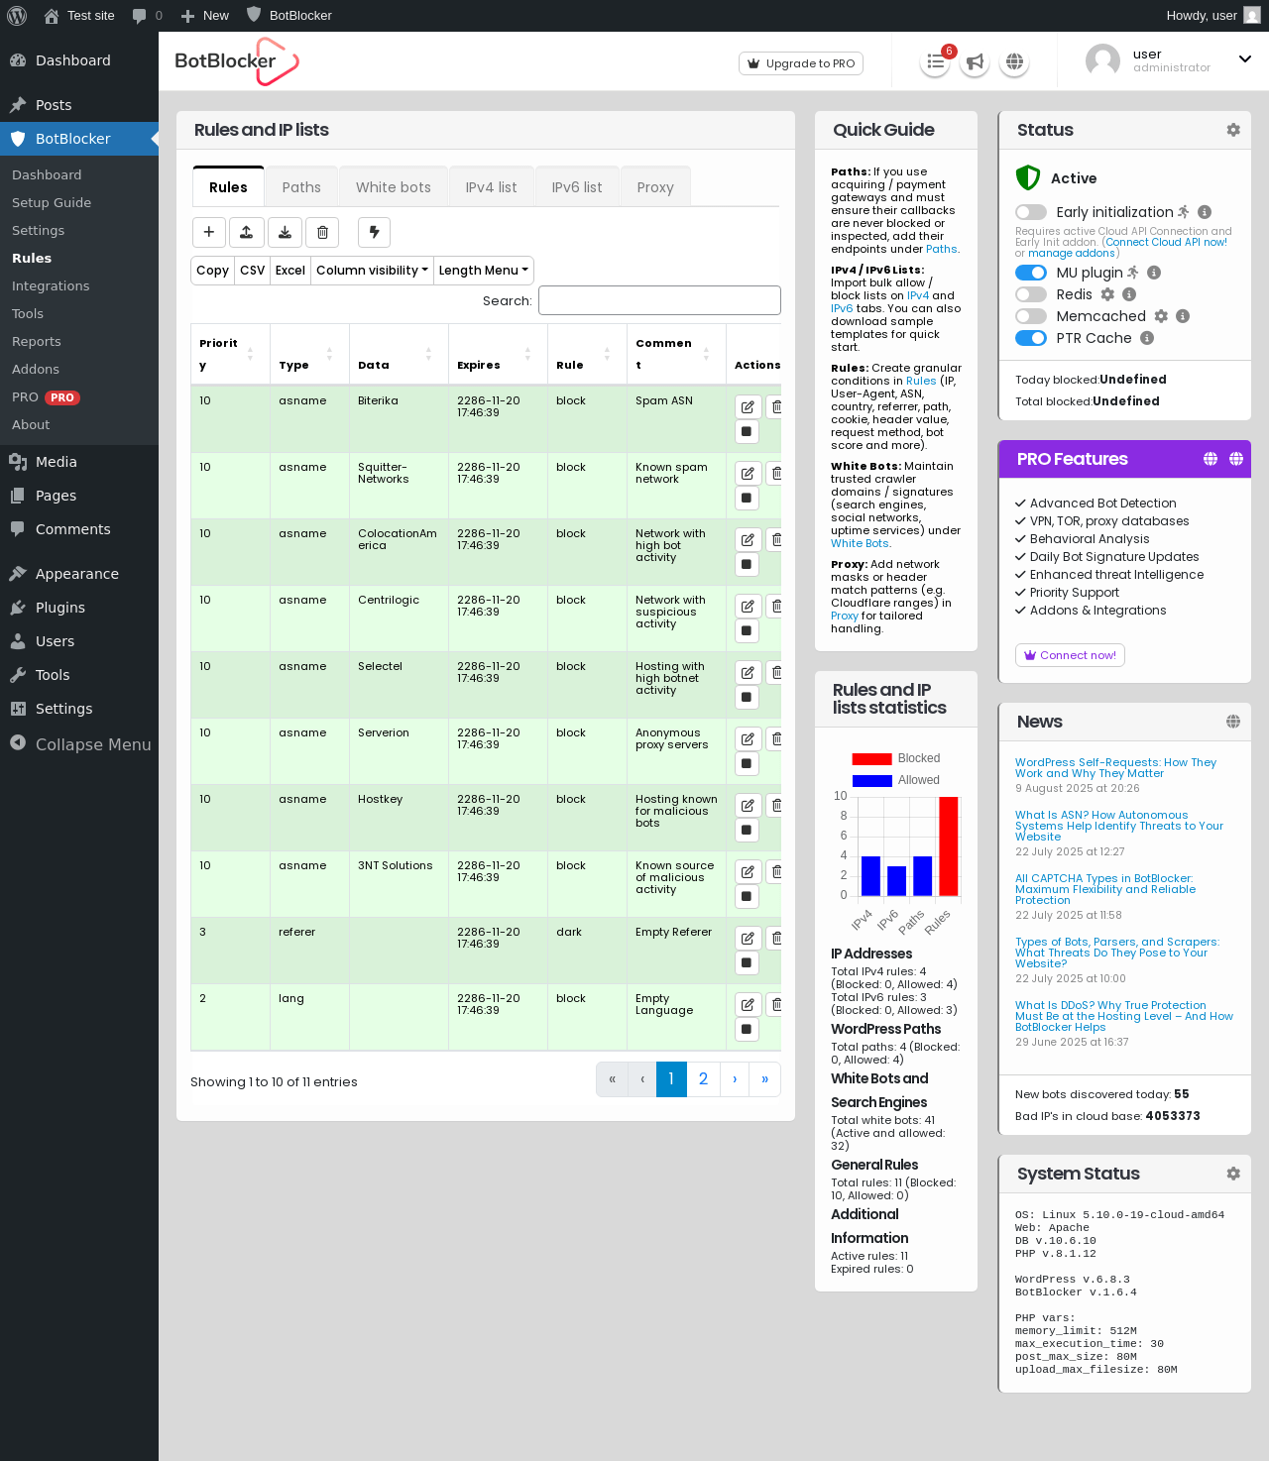1269x1461 pixels.
Task: Open the Length Menu dropdown
Action: pyautogui.click(x=484, y=271)
